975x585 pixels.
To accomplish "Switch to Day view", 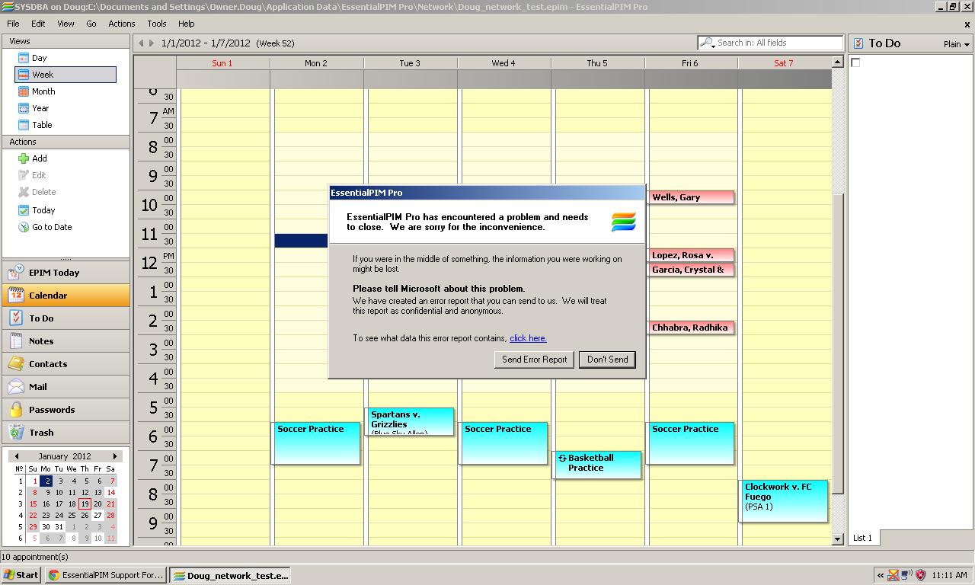I will click(x=39, y=58).
